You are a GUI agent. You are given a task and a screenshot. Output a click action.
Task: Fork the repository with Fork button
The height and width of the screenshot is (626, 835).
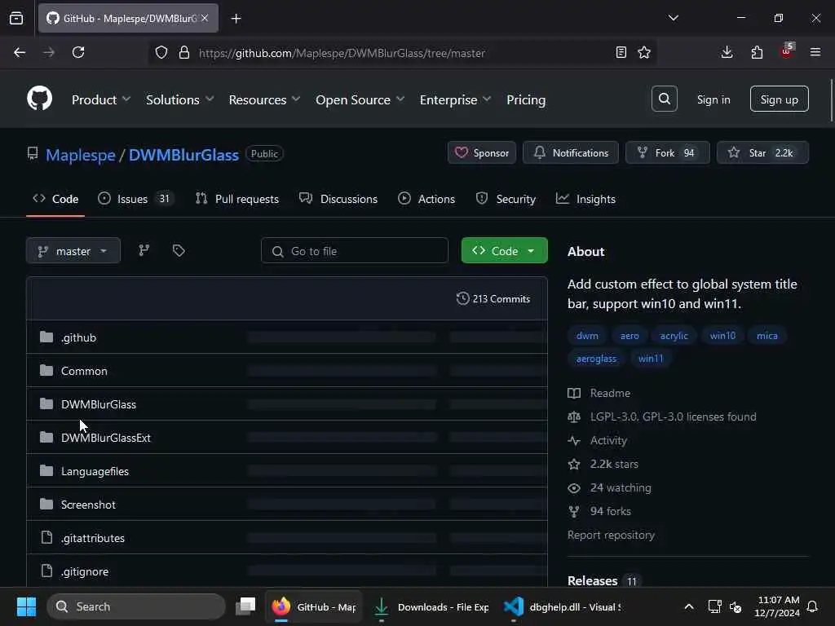[668, 152]
